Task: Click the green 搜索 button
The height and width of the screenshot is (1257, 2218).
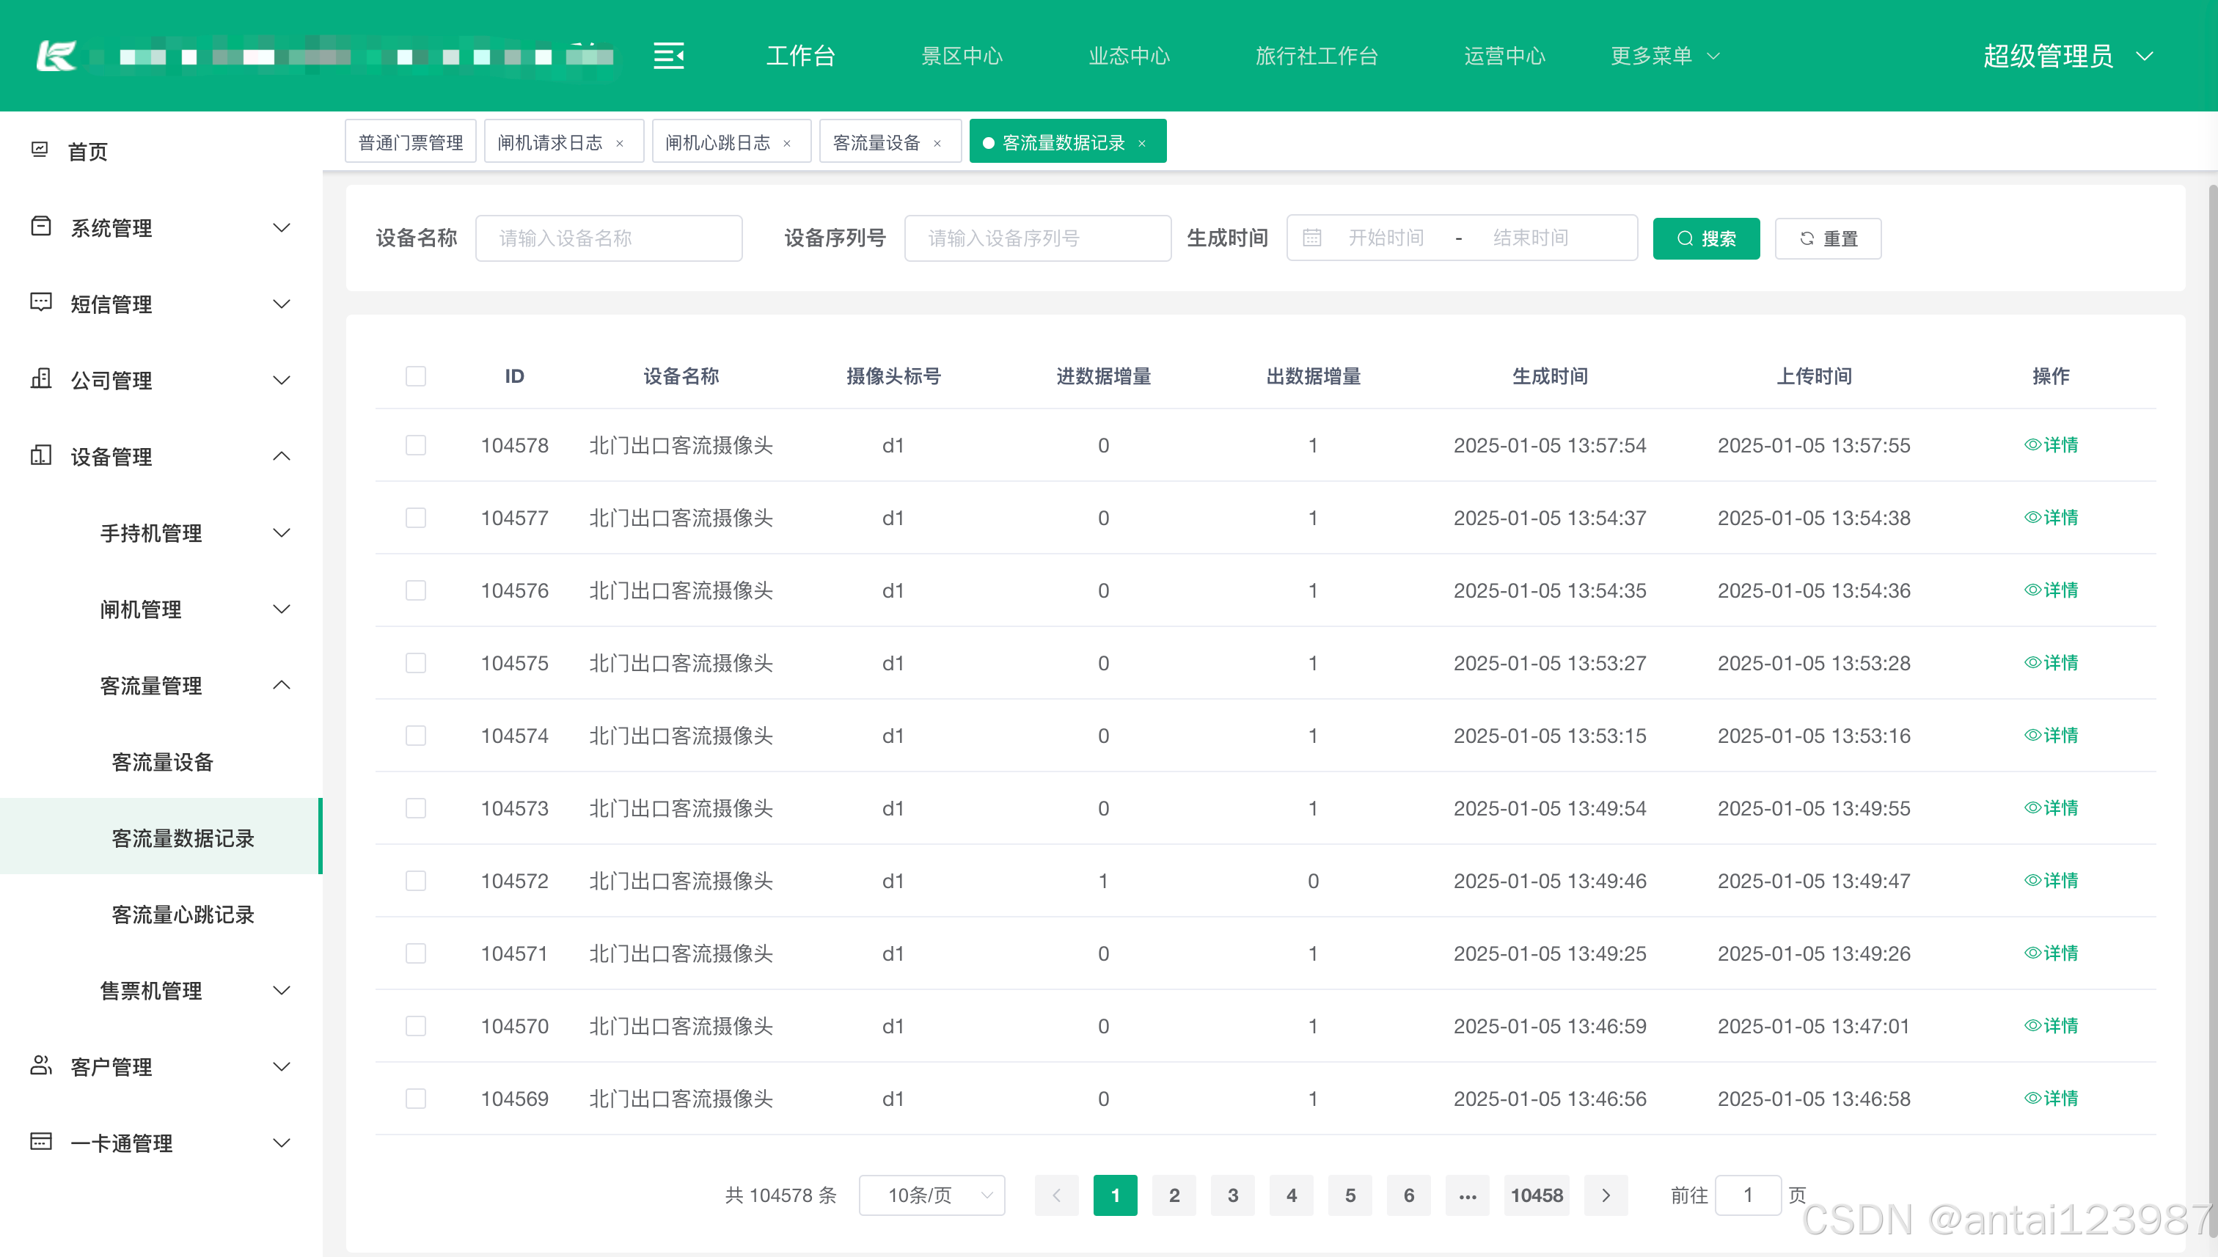Action: 1706,238
